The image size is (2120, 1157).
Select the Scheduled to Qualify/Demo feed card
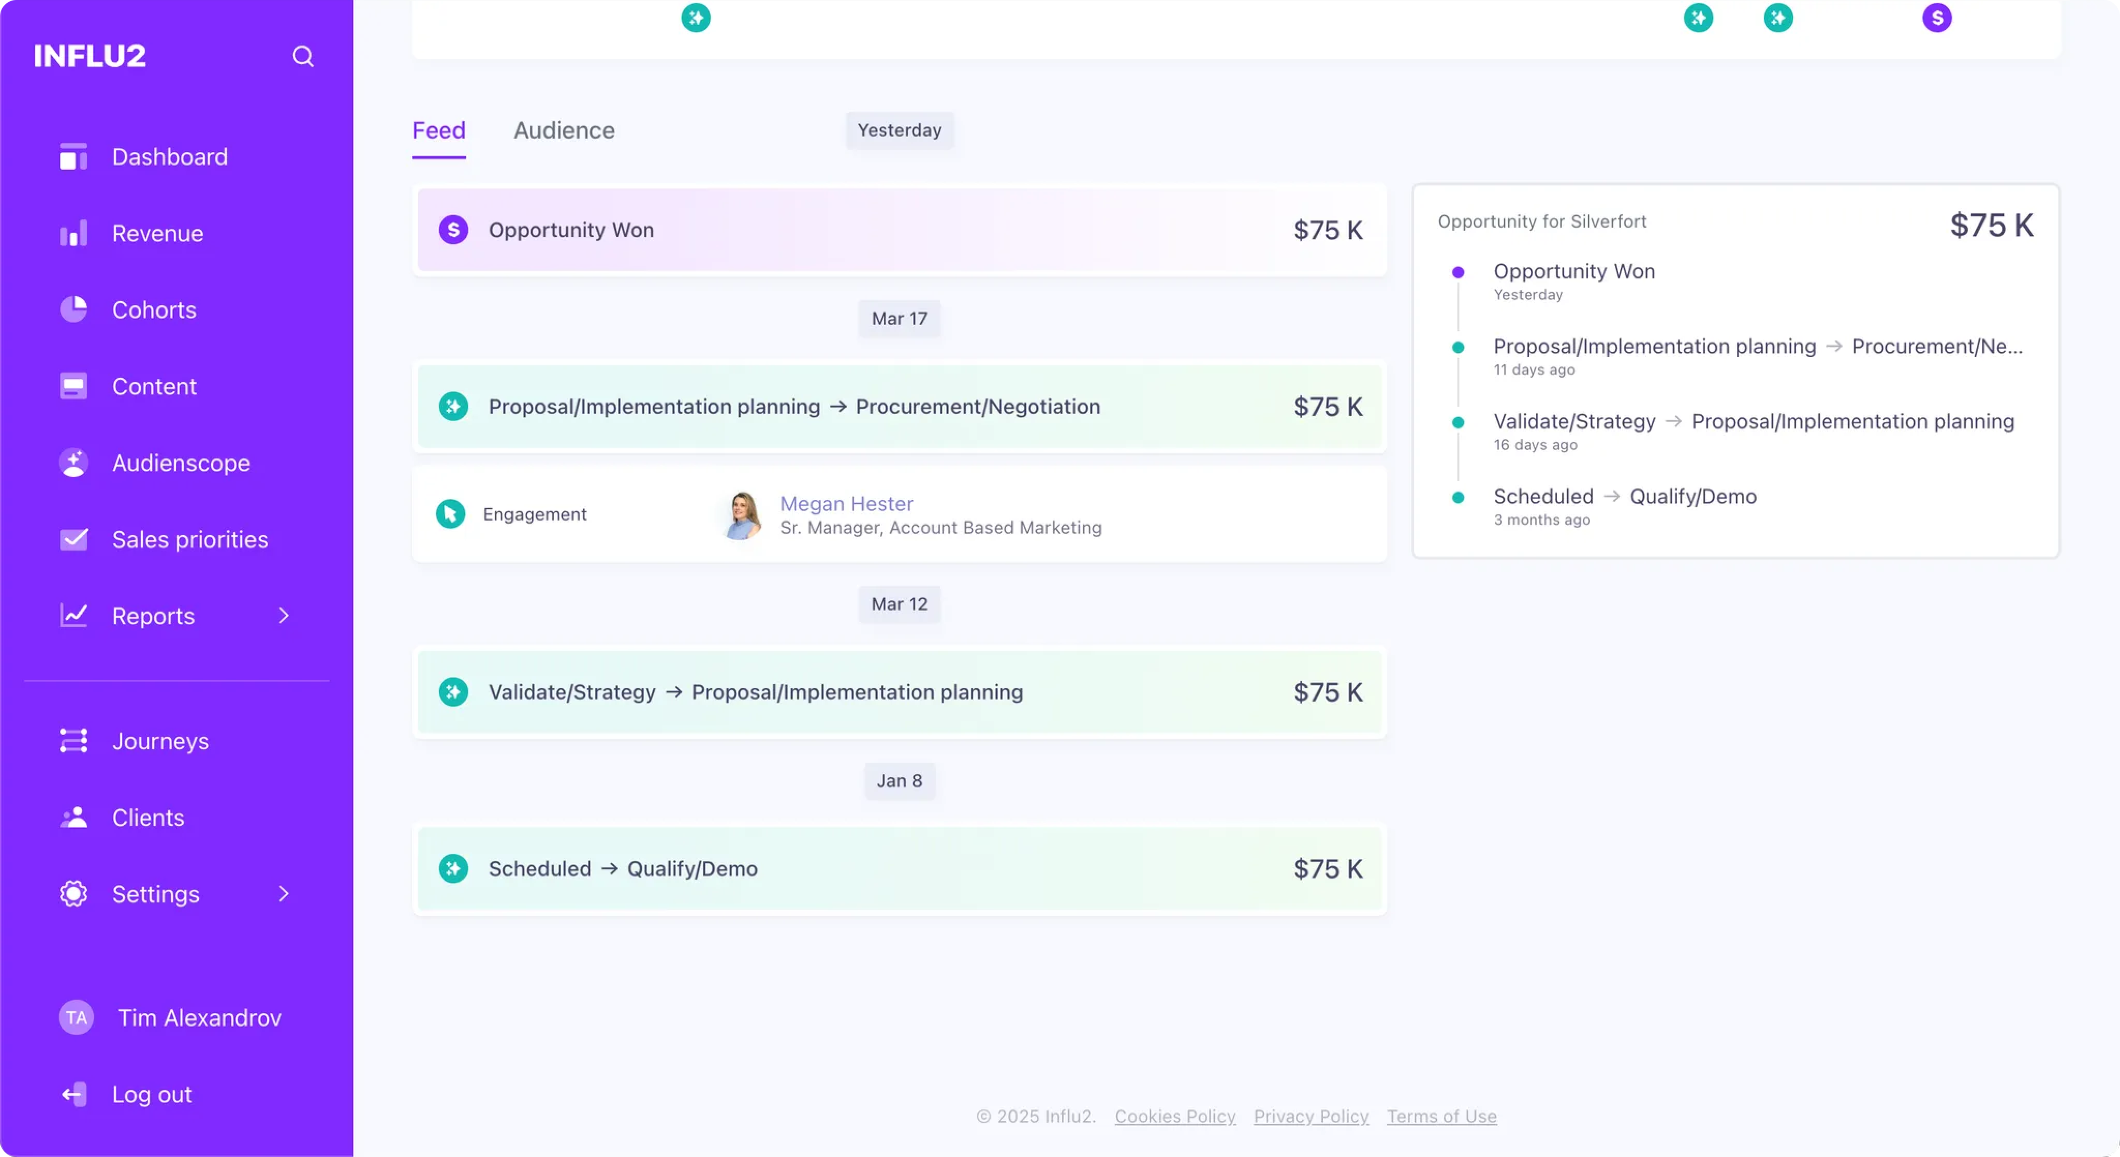tap(900, 868)
